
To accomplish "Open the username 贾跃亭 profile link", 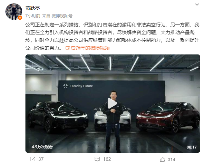I will (x=33, y=8).
